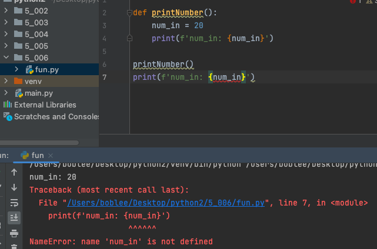Click the 5_005 folder icon
The height and width of the screenshot is (249, 377).
(18, 46)
